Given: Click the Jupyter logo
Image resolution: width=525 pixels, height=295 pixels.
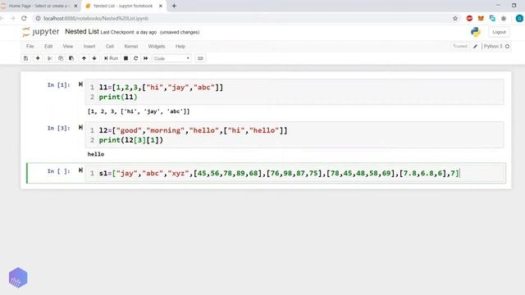Looking at the screenshot, I should (40, 32).
